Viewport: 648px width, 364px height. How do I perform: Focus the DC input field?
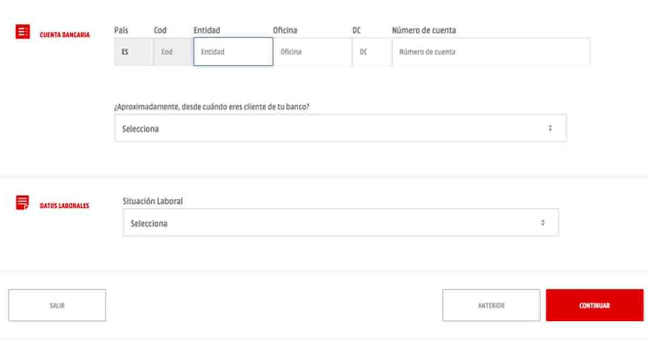click(372, 52)
